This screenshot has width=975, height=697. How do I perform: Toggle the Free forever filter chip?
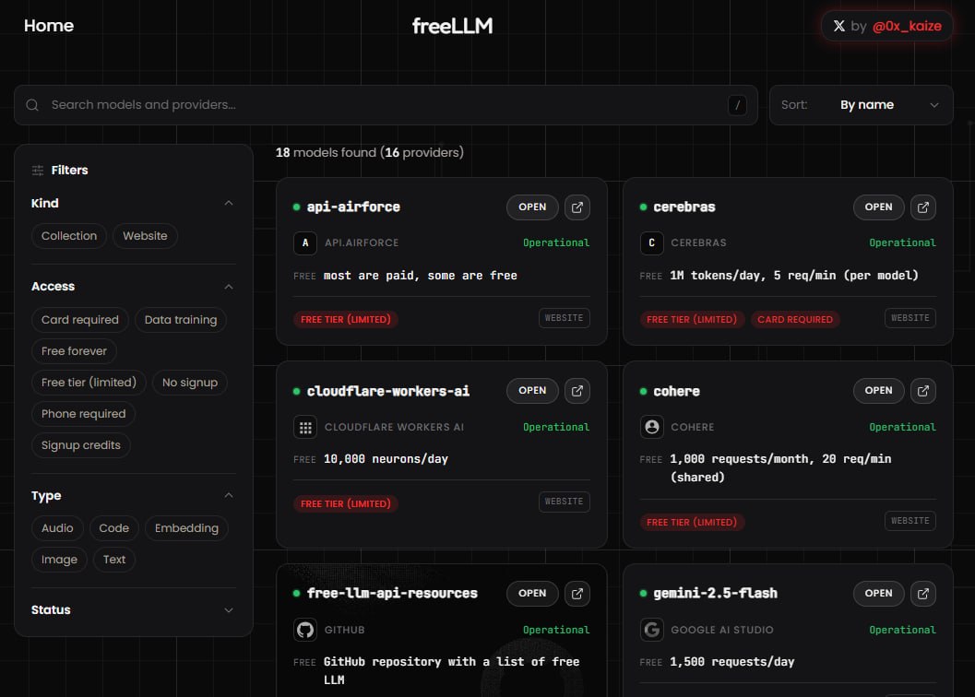click(74, 351)
